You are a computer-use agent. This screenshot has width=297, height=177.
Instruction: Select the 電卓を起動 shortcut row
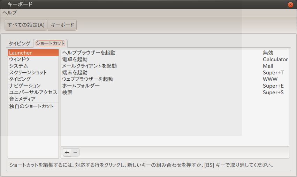point(175,59)
